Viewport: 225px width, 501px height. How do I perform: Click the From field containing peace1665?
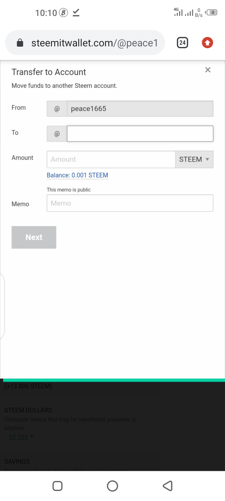click(x=140, y=109)
